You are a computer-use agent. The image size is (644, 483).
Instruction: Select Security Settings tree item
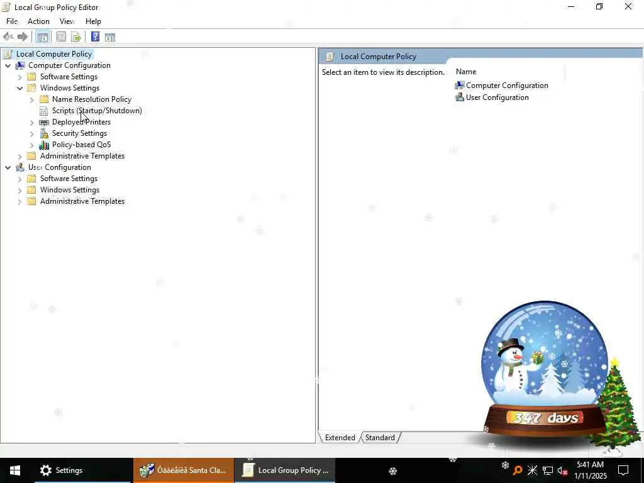(x=79, y=133)
